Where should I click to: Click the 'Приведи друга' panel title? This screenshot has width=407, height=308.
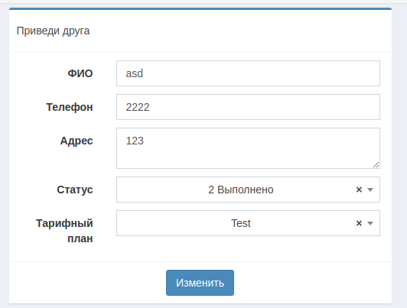[54, 31]
